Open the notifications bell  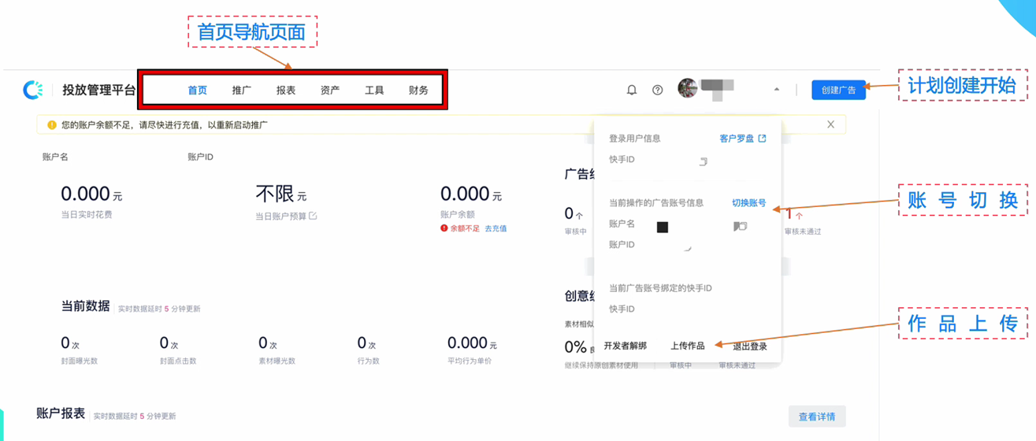tap(631, 90)
